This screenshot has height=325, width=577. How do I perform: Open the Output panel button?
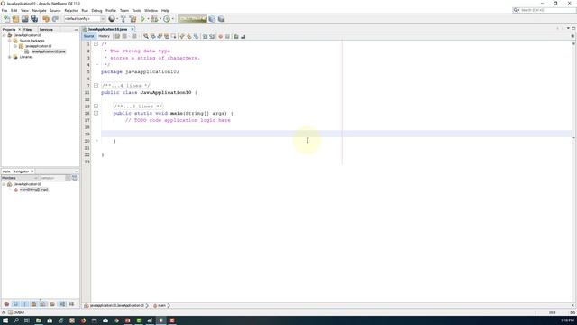click(16, 312)
